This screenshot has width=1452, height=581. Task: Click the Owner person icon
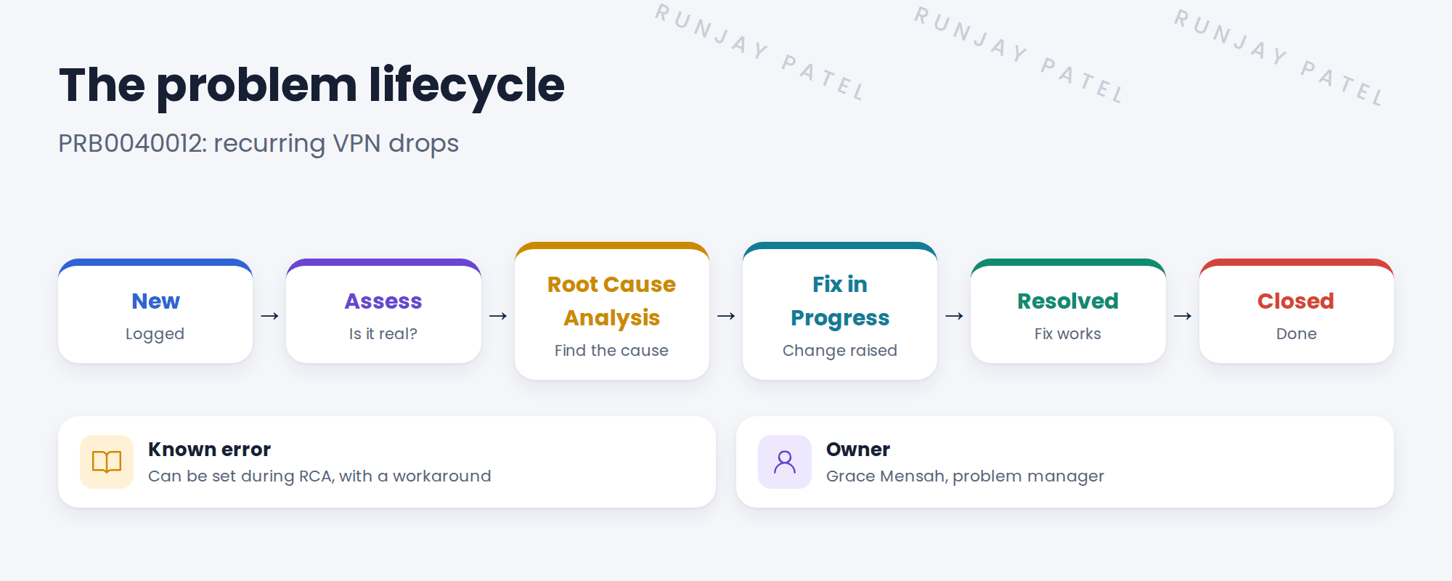pyautogui.click(x=785, y=462)
